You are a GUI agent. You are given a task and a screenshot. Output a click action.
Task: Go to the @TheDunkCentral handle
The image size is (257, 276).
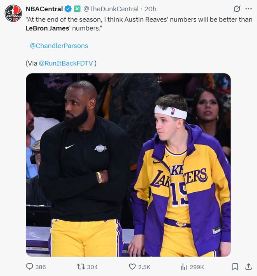111,9
